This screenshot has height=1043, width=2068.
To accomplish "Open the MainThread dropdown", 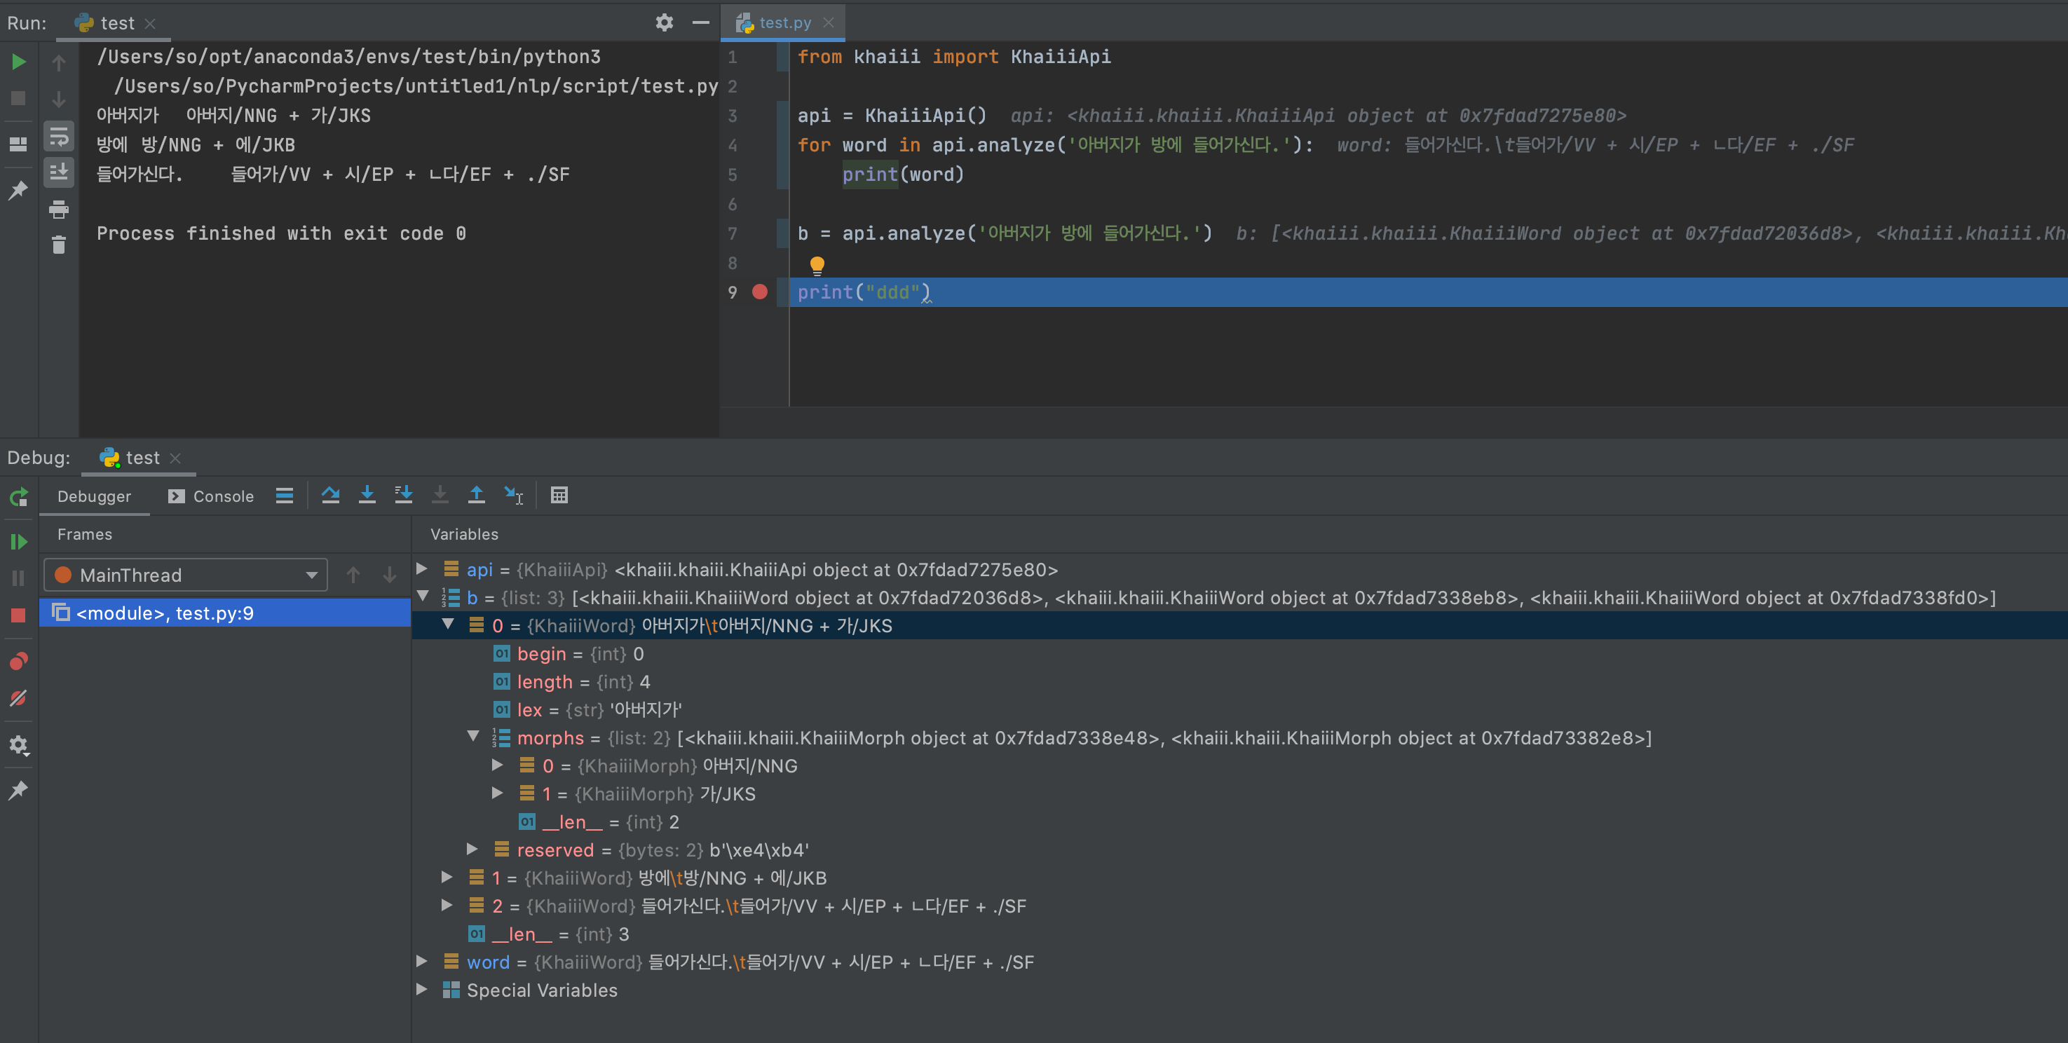I will click(186, 575).
